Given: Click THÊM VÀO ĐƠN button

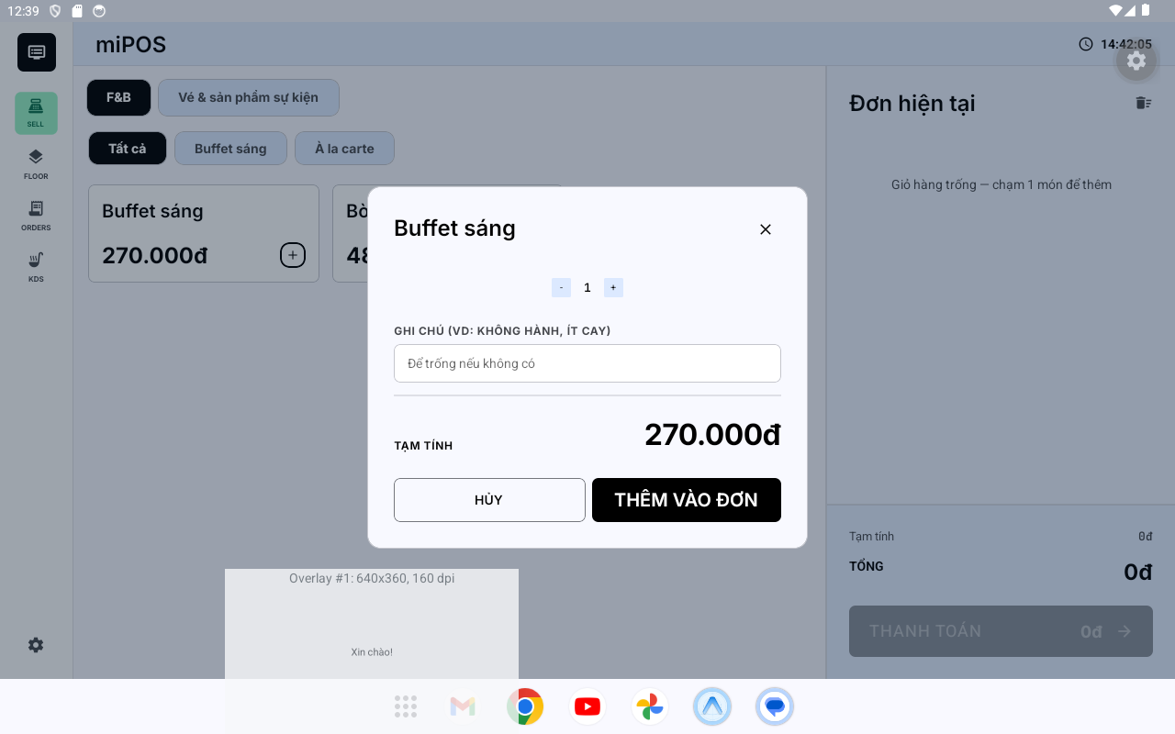Looking at the screenshot, I should pos(687,500).
